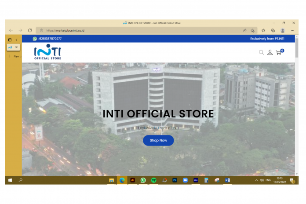Click the INTI Official Store logo

point(47,52)
